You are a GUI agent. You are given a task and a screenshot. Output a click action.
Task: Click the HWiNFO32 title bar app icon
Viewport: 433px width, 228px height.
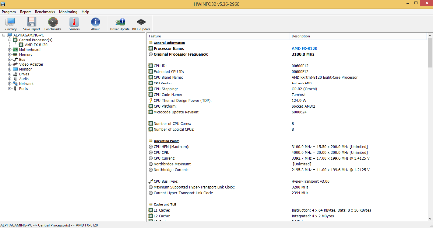pos(3,4)
